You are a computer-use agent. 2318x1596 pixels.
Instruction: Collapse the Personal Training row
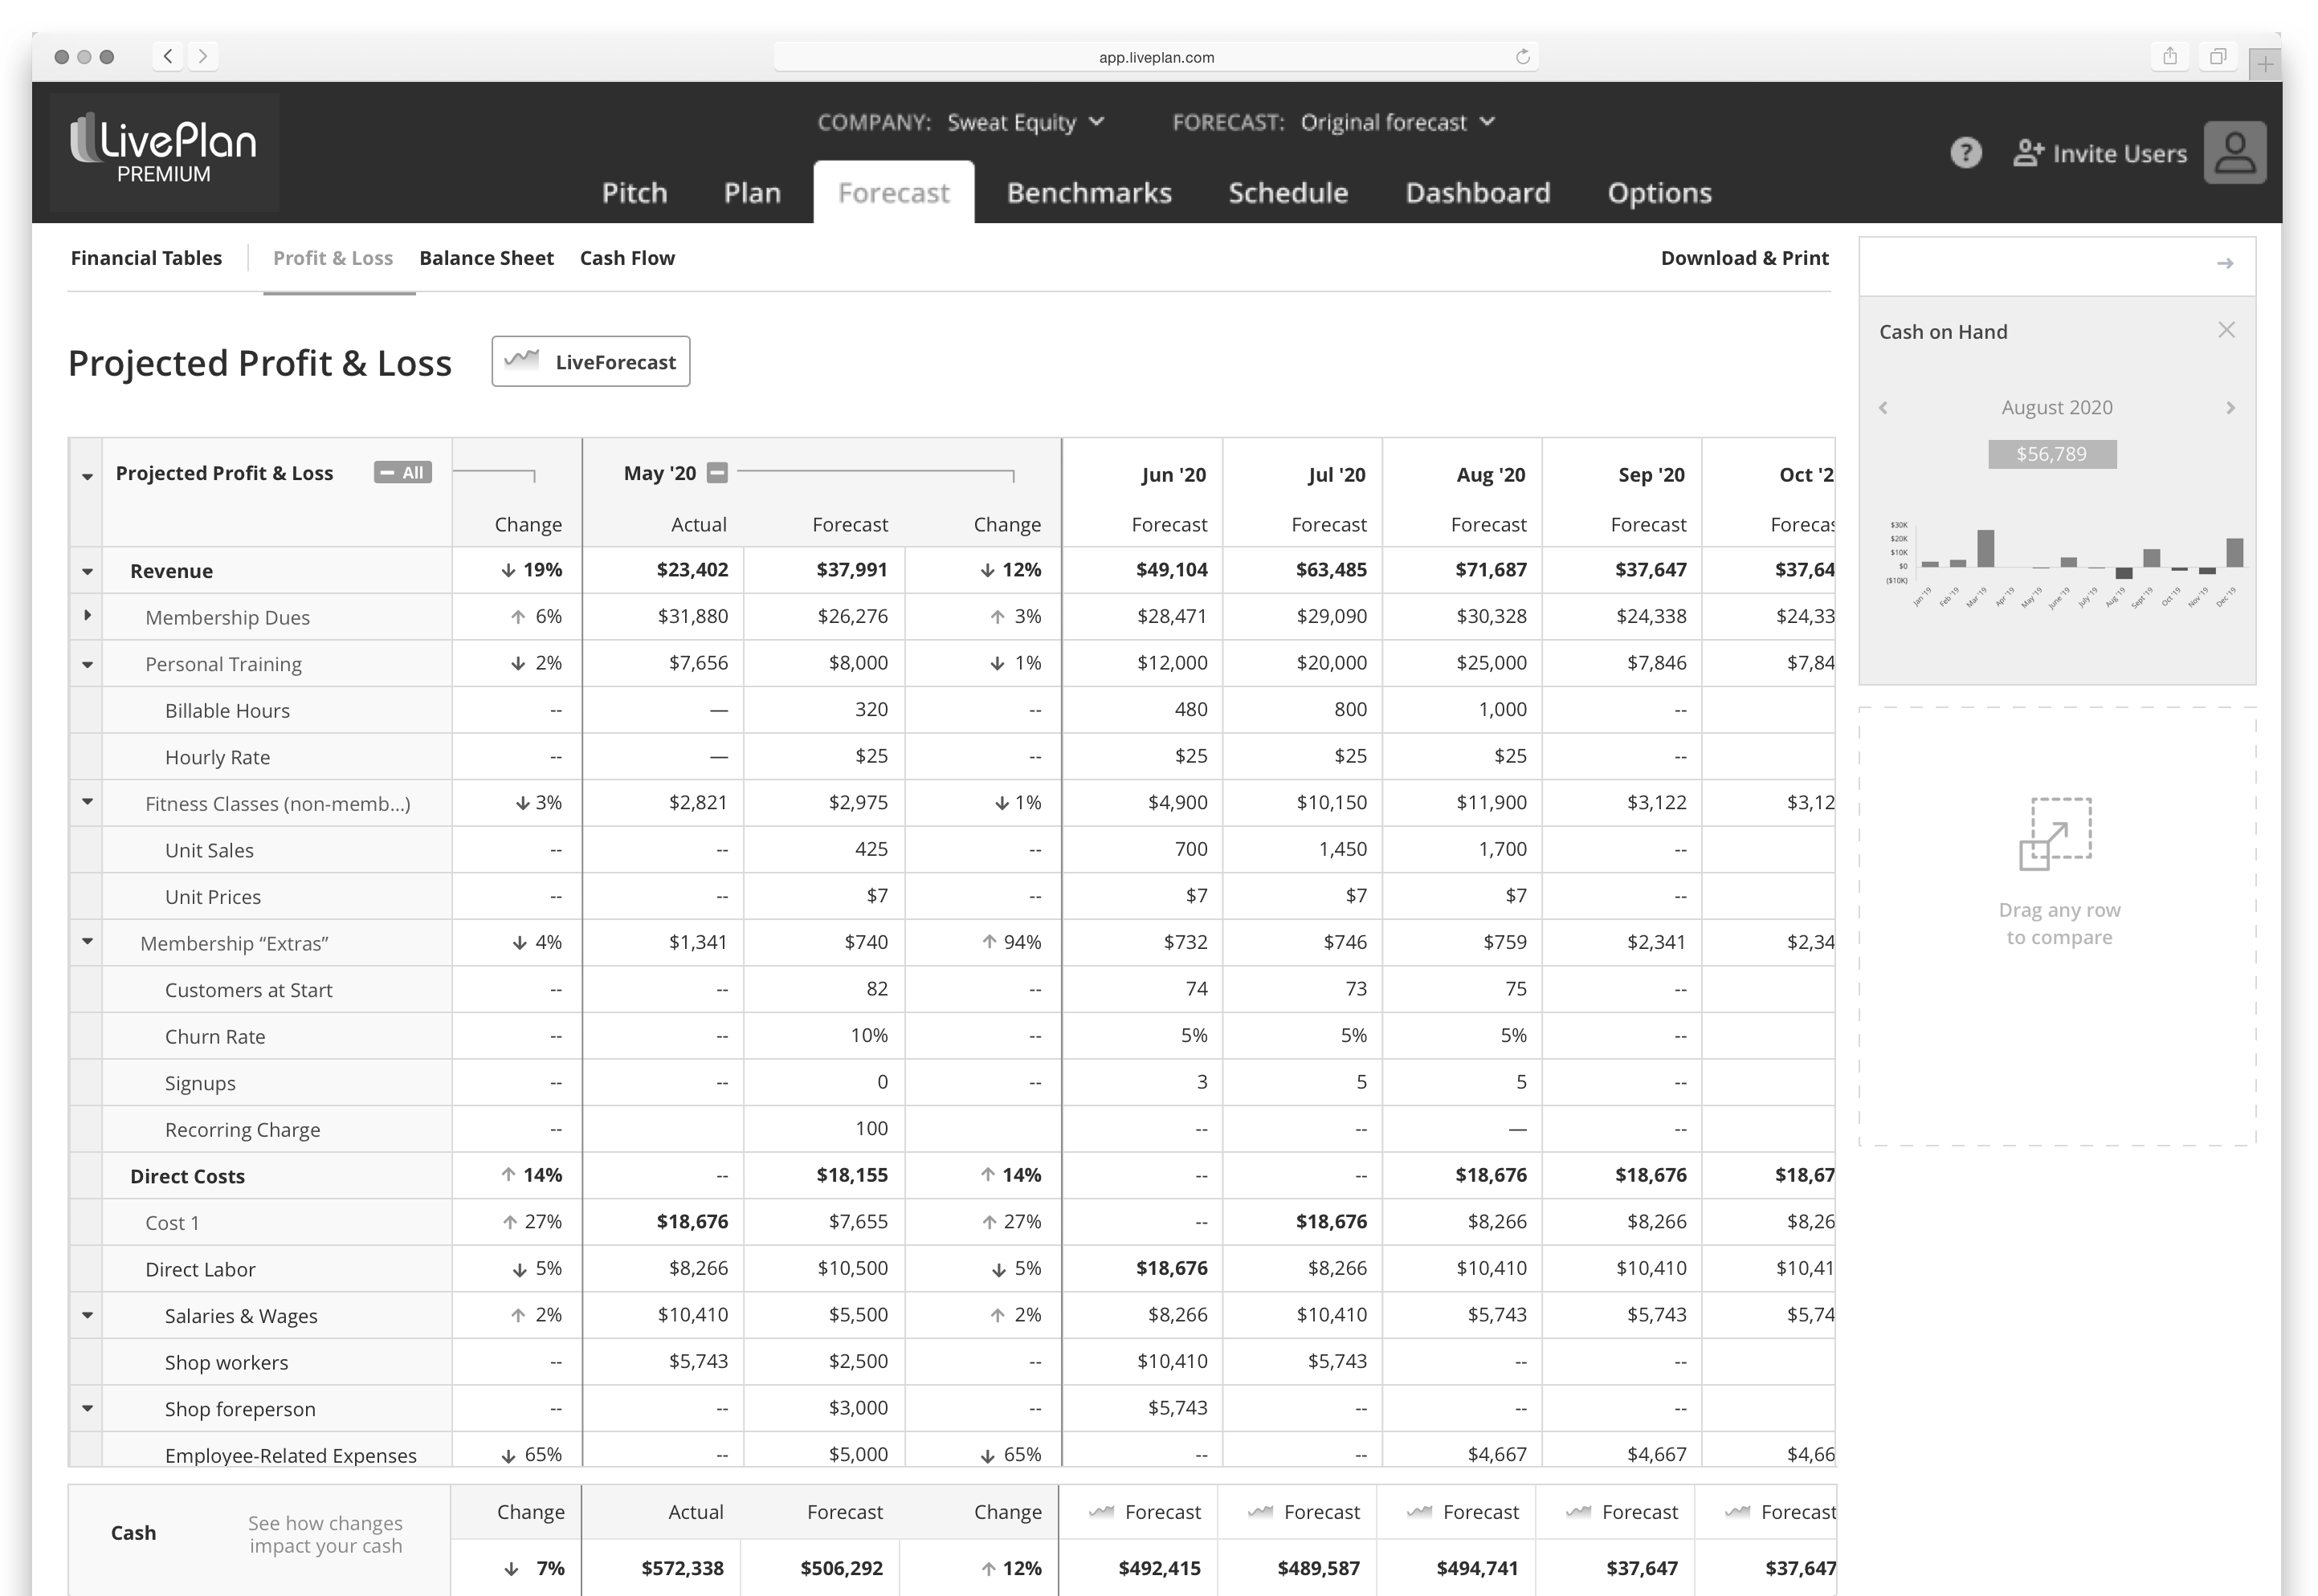[87, 665]
